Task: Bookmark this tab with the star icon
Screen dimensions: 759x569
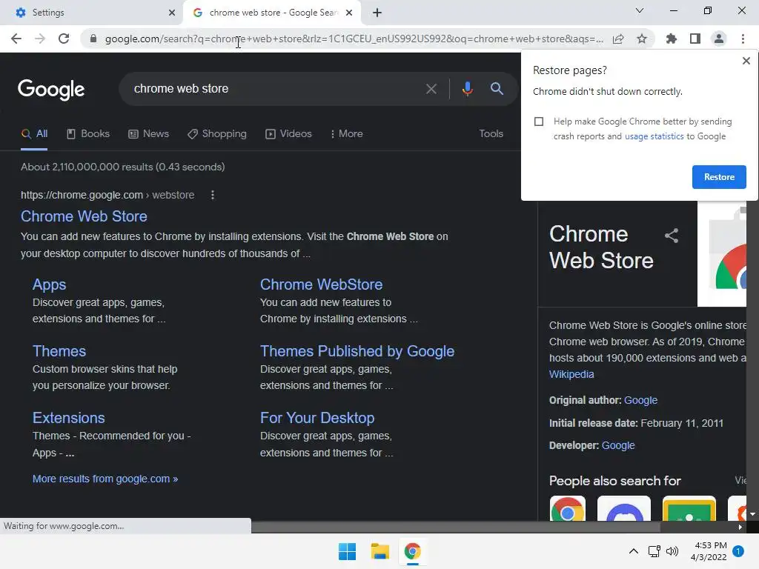Action: point(642,39)
